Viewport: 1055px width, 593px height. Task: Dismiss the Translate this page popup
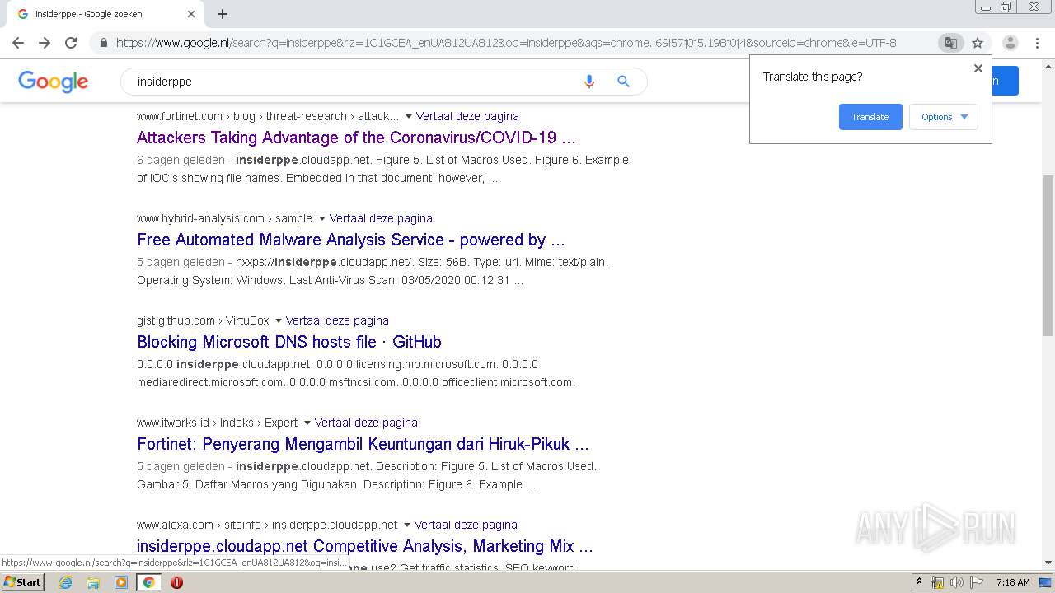(x=978, y=68)
